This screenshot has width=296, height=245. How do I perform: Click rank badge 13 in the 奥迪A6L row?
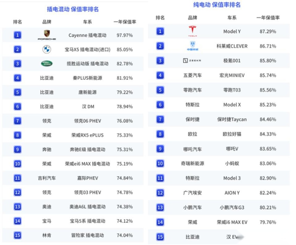pyautogui.click(x=18, y=207)
